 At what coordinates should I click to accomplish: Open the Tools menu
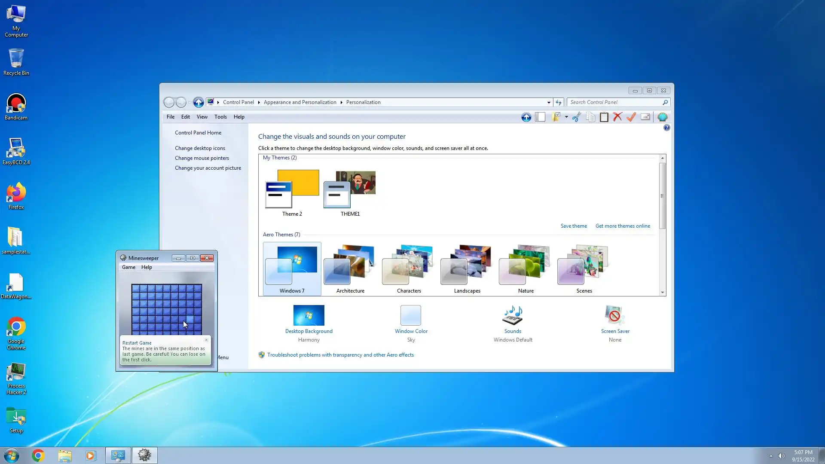tap(220, 117)
